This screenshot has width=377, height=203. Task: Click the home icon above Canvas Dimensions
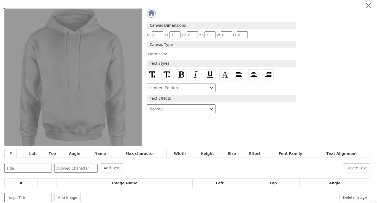click(151, 13)
